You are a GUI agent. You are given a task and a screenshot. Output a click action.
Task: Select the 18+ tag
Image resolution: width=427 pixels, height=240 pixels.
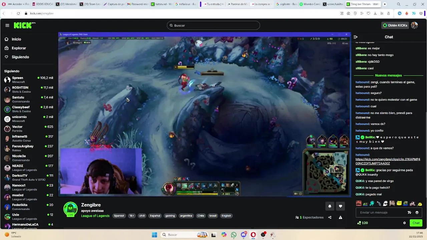tap(132, 216)
